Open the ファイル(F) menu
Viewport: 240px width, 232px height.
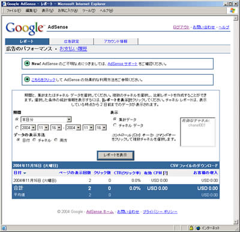point(14,11)
